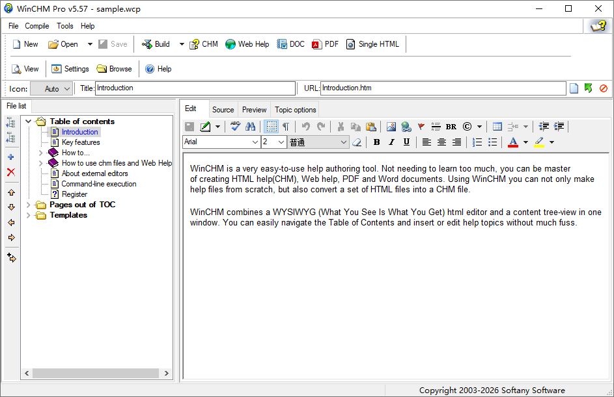This screenshot has height=397, width=614.
Task: Switch to the Source tab
Action: click(223, 110)
